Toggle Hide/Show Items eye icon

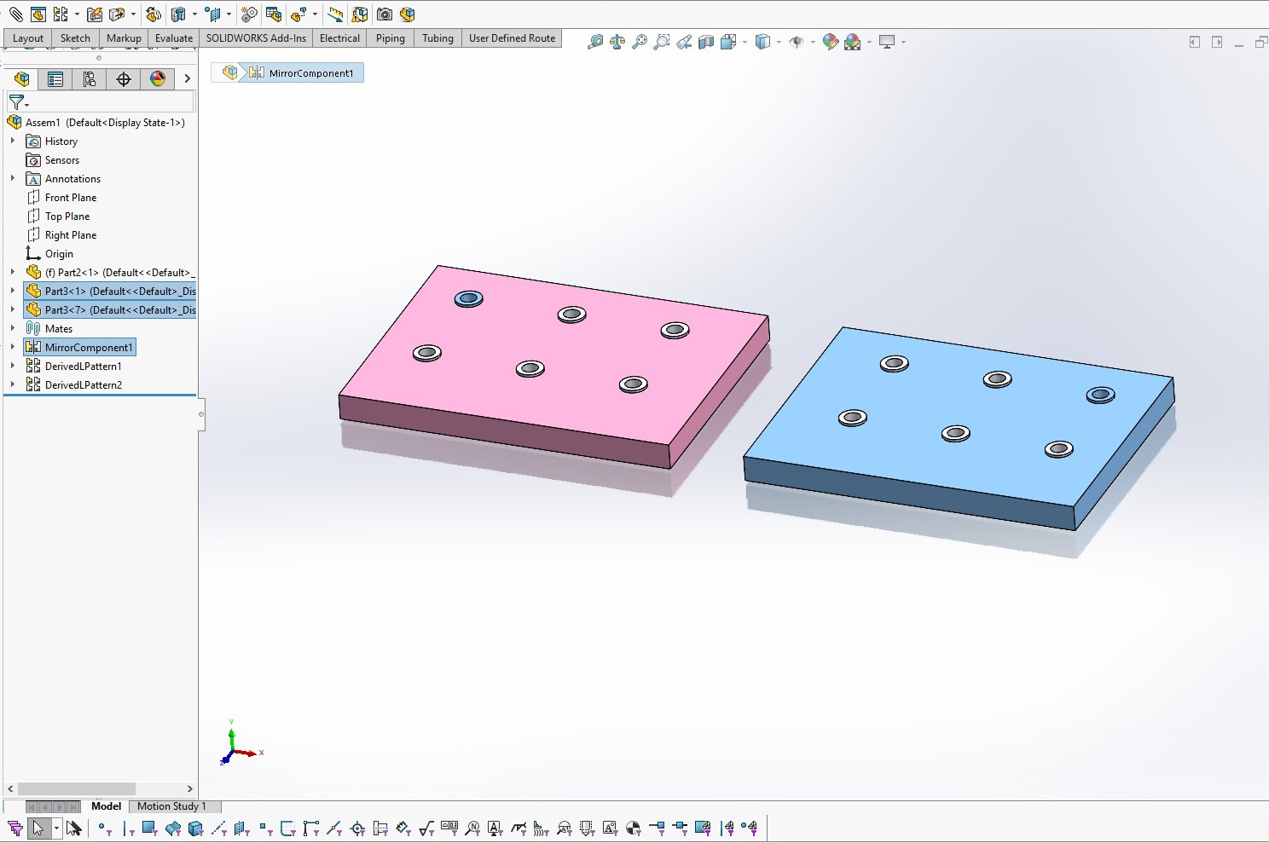(x=797, y=42)
